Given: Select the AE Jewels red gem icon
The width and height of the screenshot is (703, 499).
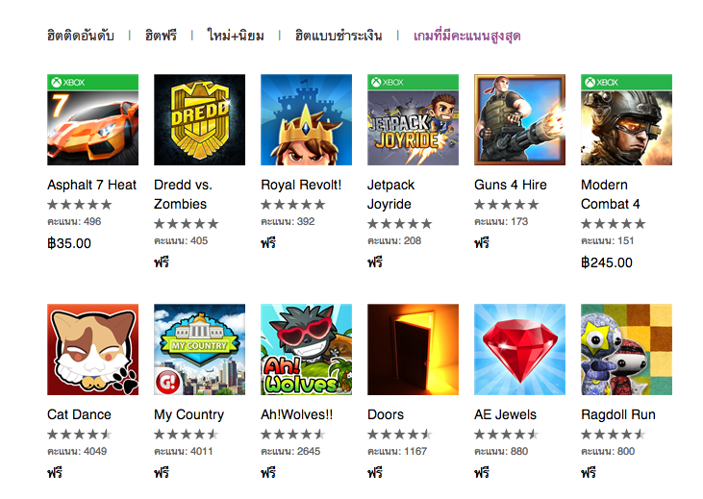Looking at the screenshot, I should (519, 350).
